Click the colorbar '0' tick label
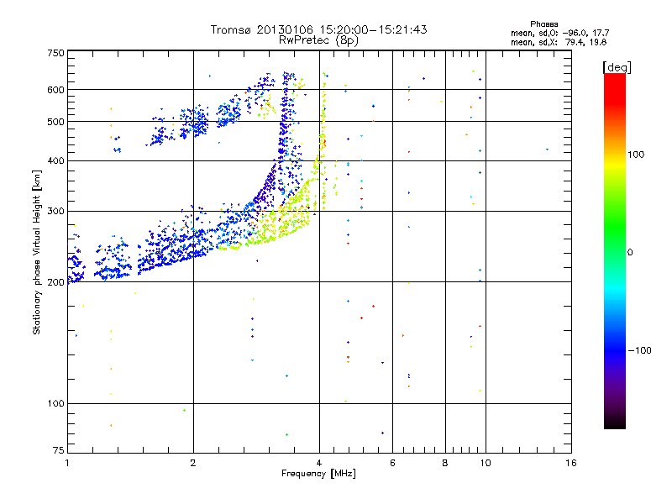Screen dimensions: 672x504 click(630, 253)
